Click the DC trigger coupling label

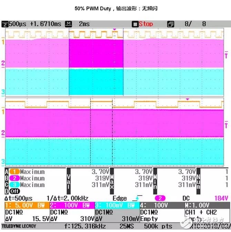pos(186,198)
